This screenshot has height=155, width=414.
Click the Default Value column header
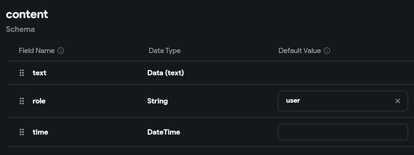pyautogui.click(x=300, y=50)
